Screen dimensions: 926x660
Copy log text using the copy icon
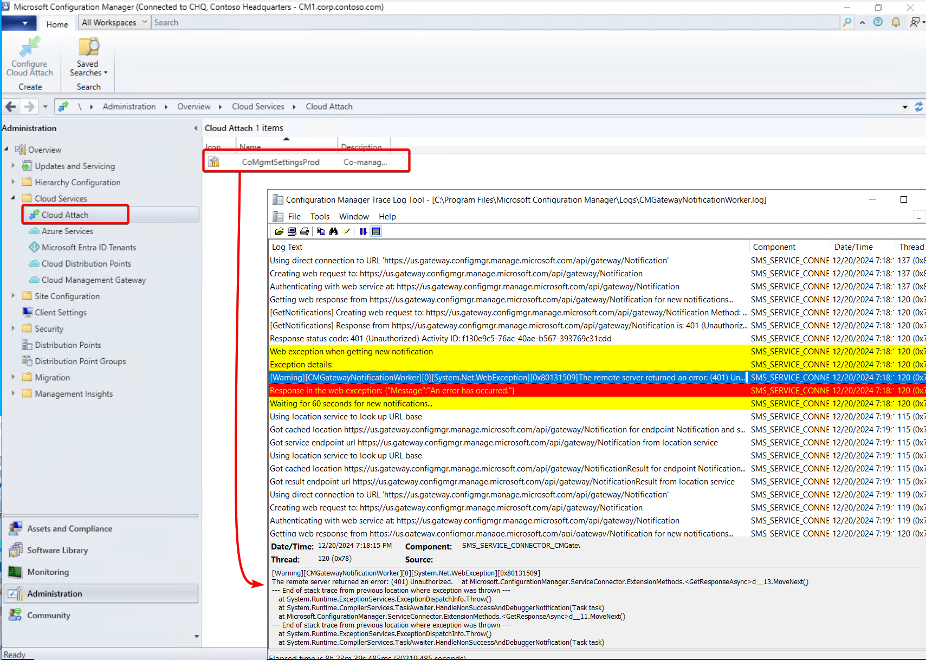pyautogui.click(x=321, y=231)
